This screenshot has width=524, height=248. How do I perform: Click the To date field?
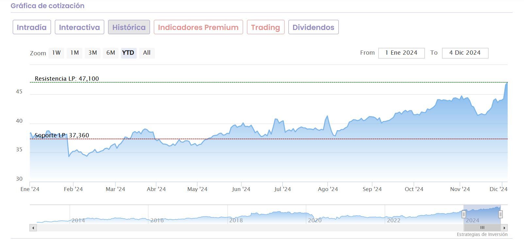pos(465,53)
